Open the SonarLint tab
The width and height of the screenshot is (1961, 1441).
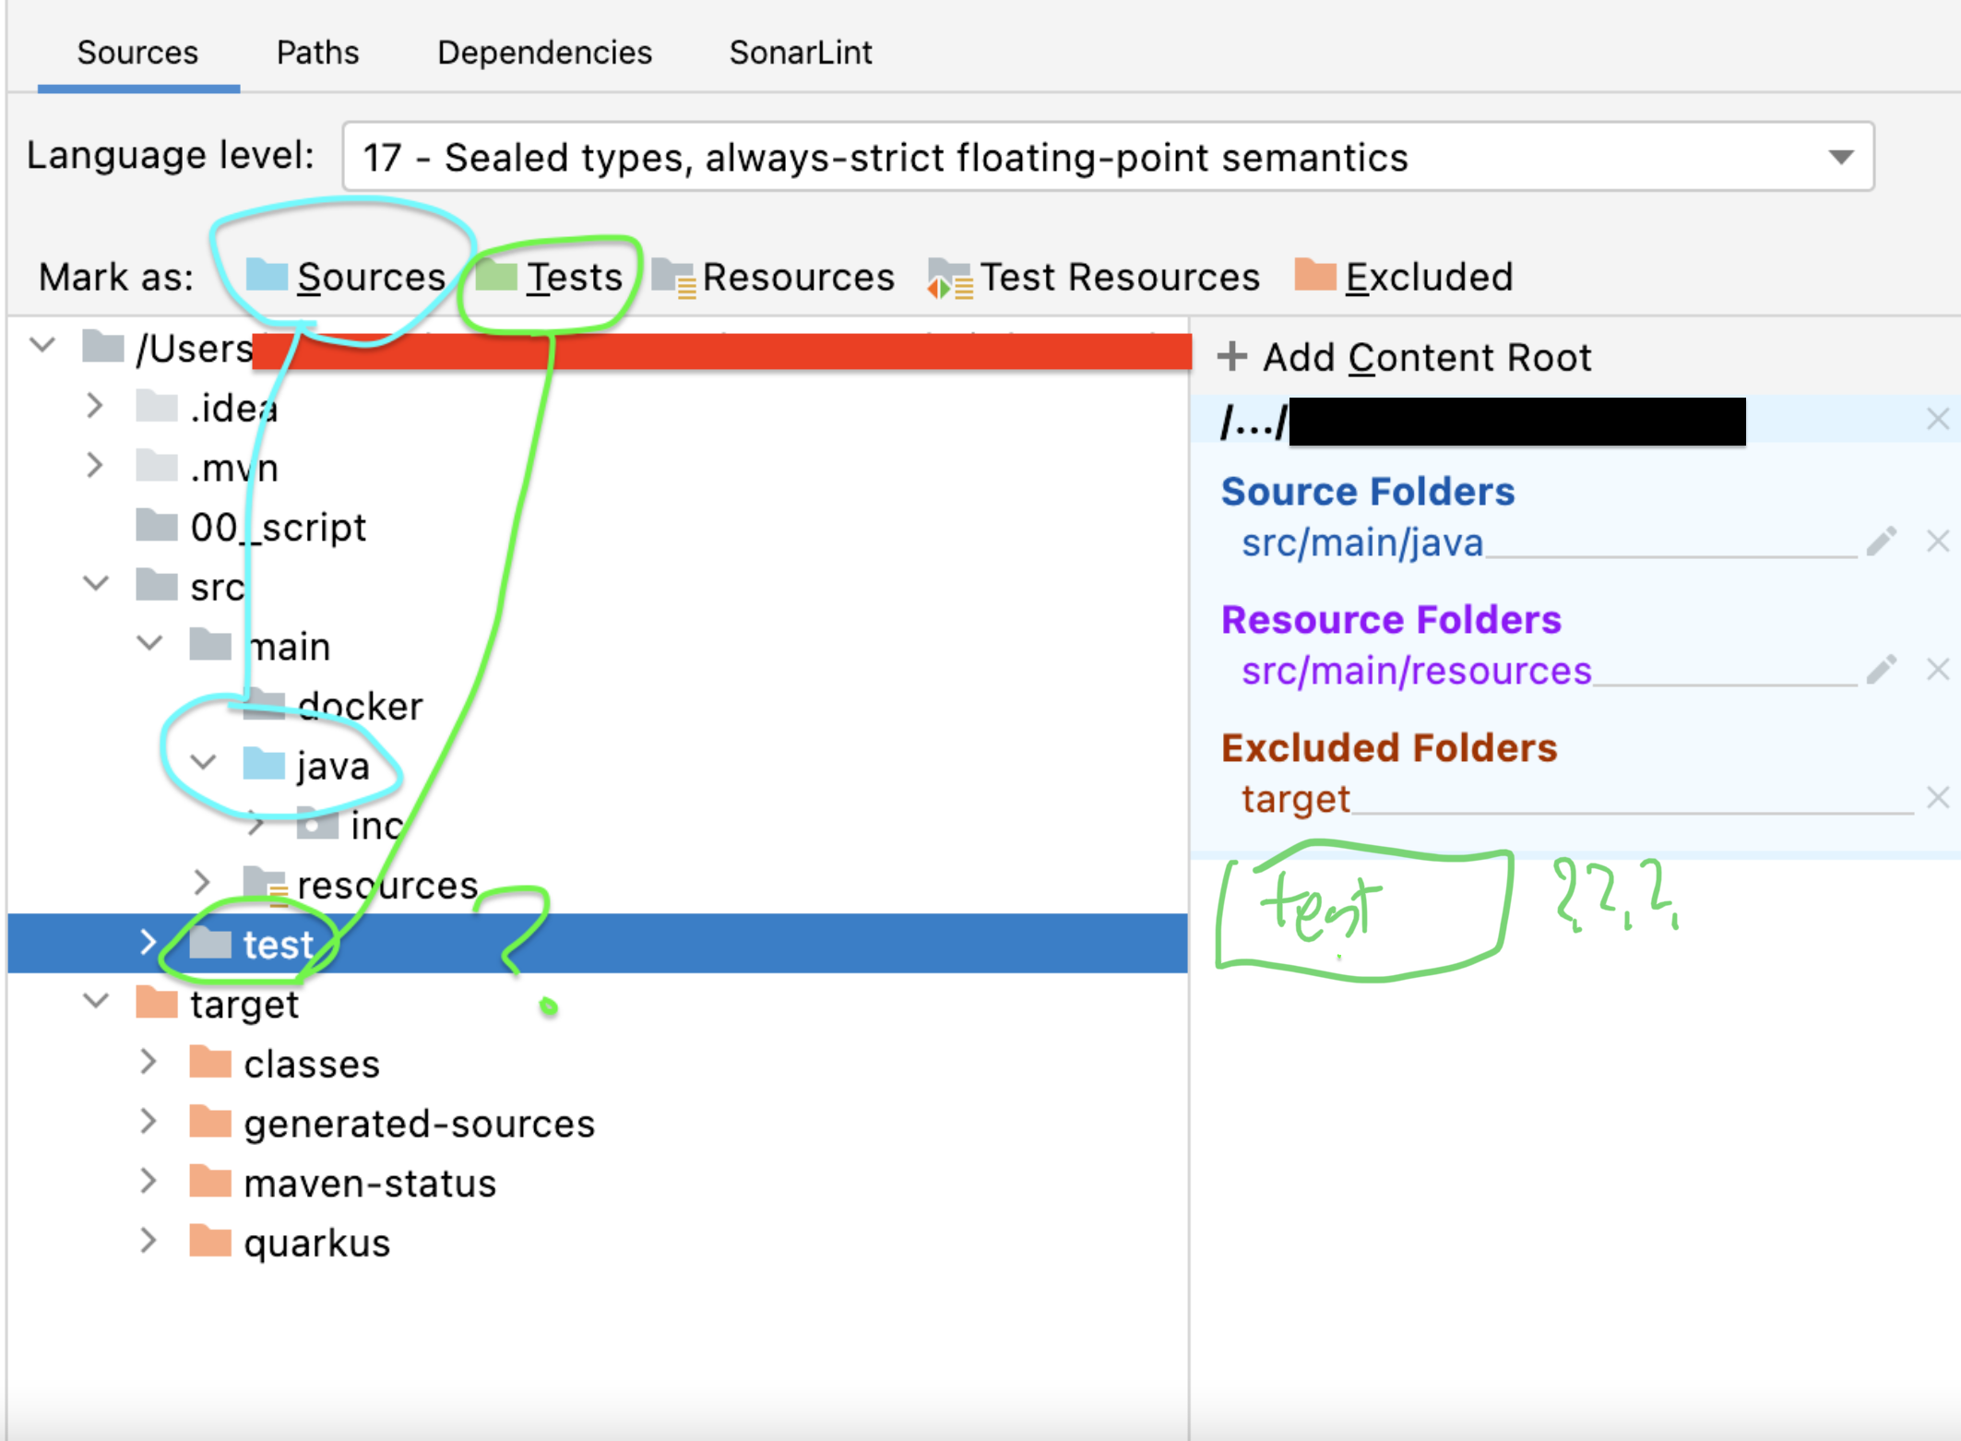point(800,53)
